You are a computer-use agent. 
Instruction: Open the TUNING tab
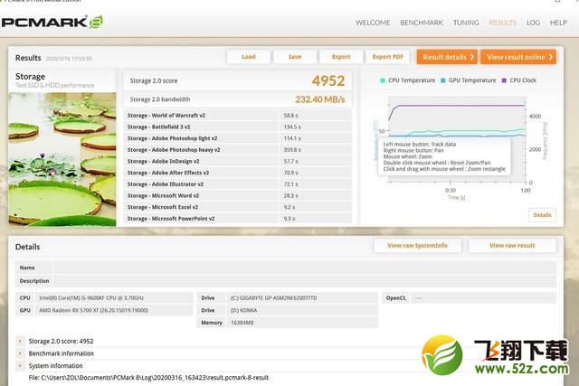pyautogui.click(x=466, y=23)
